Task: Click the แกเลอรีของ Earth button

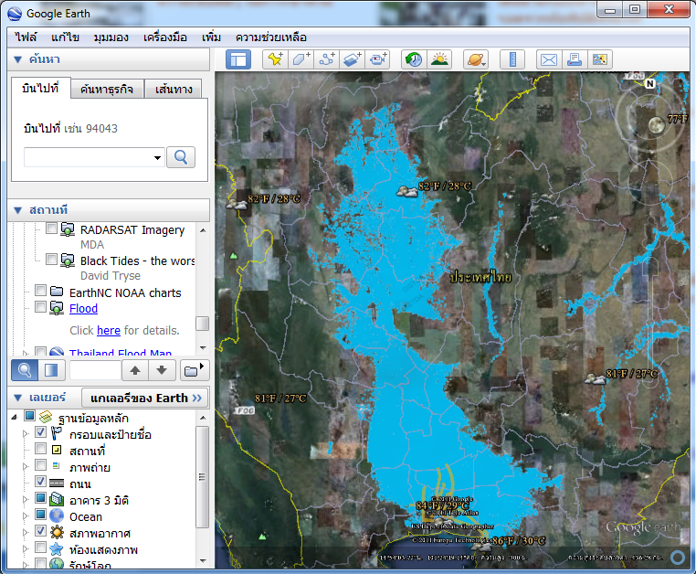Action: click(144, 398)
